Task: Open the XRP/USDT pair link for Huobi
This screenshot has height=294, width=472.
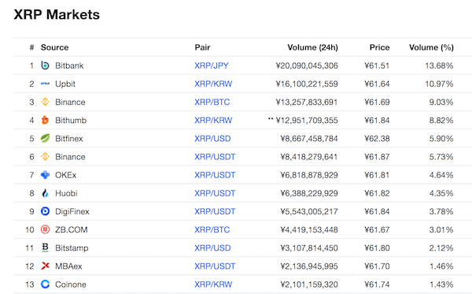Action: 215,193
